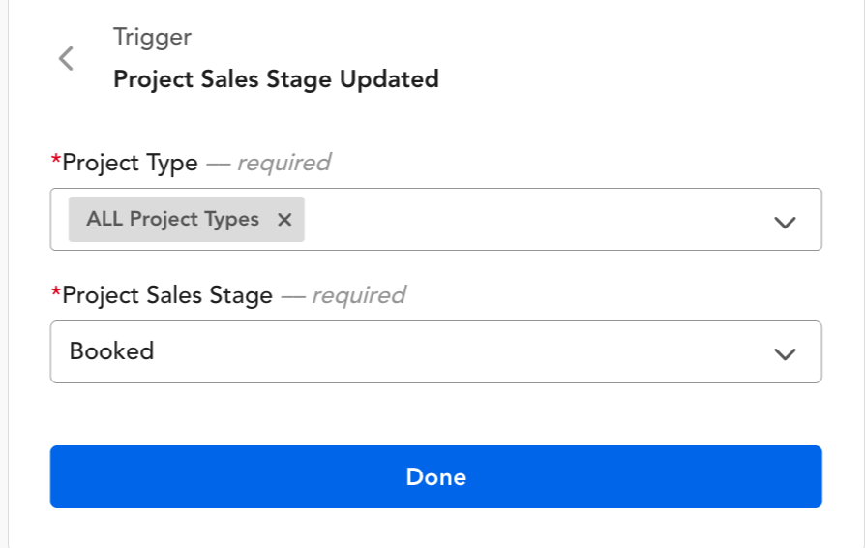This screenshot has height=548, width=865.
Task: Click the Project Type field label
Action: (x=130, y=163)
